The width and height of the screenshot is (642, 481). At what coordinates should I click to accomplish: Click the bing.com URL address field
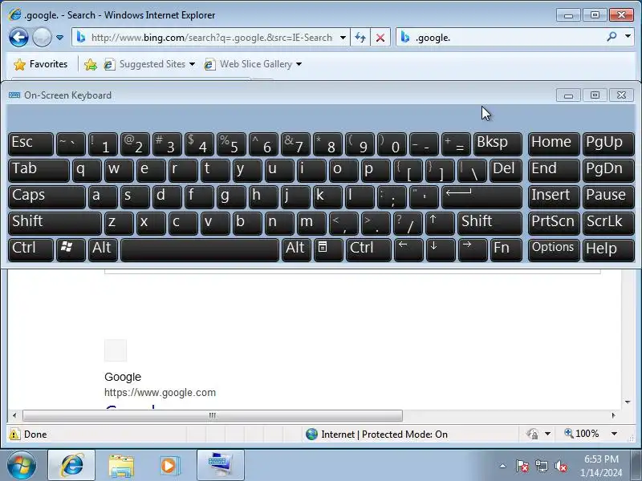pos(211,38)
